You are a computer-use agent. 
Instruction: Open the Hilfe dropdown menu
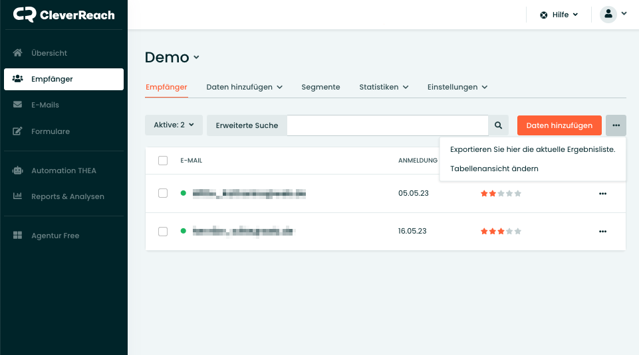coord(559,15)
